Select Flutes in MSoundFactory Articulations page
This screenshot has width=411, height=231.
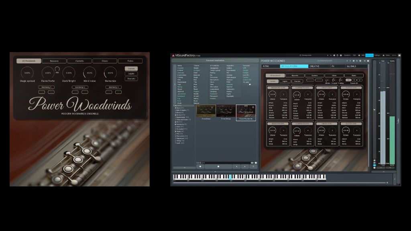354,75
